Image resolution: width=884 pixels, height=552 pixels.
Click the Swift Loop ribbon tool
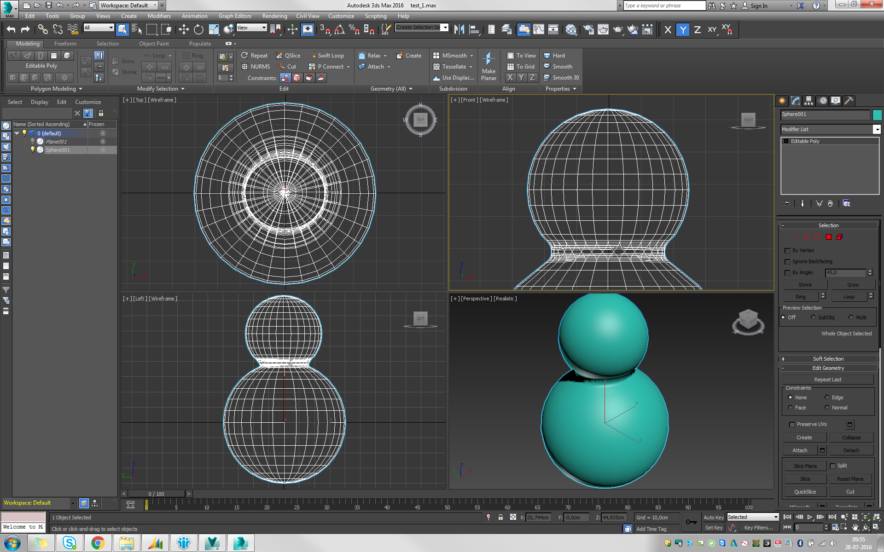[x=326, y=56]
